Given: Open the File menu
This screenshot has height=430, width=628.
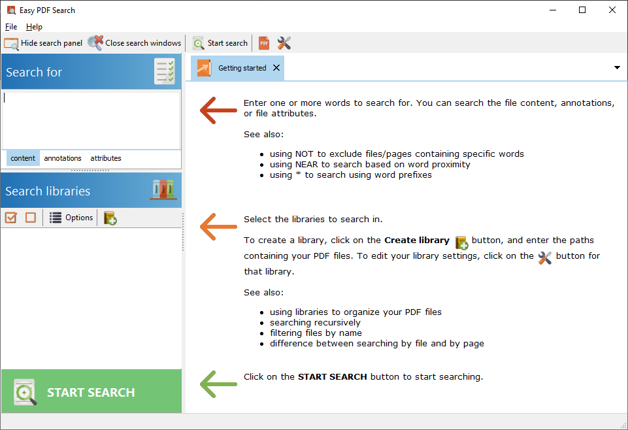Looking at the screenshot, I should coord(11,27).
